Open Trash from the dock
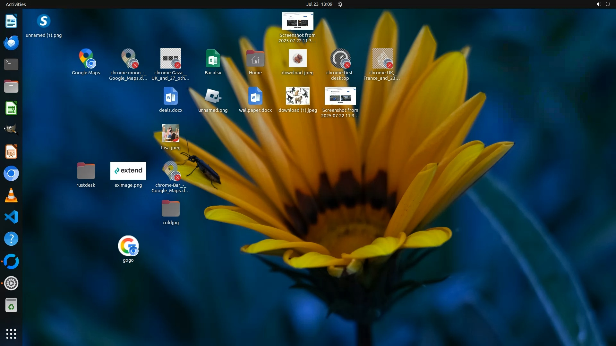616x346 pixels. [x=11, y=305]
